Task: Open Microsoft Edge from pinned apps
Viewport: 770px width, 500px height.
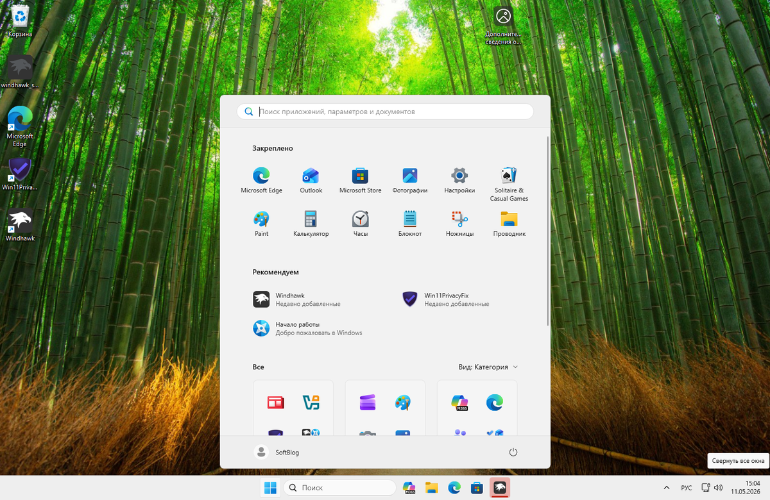Action: (261, 180)
